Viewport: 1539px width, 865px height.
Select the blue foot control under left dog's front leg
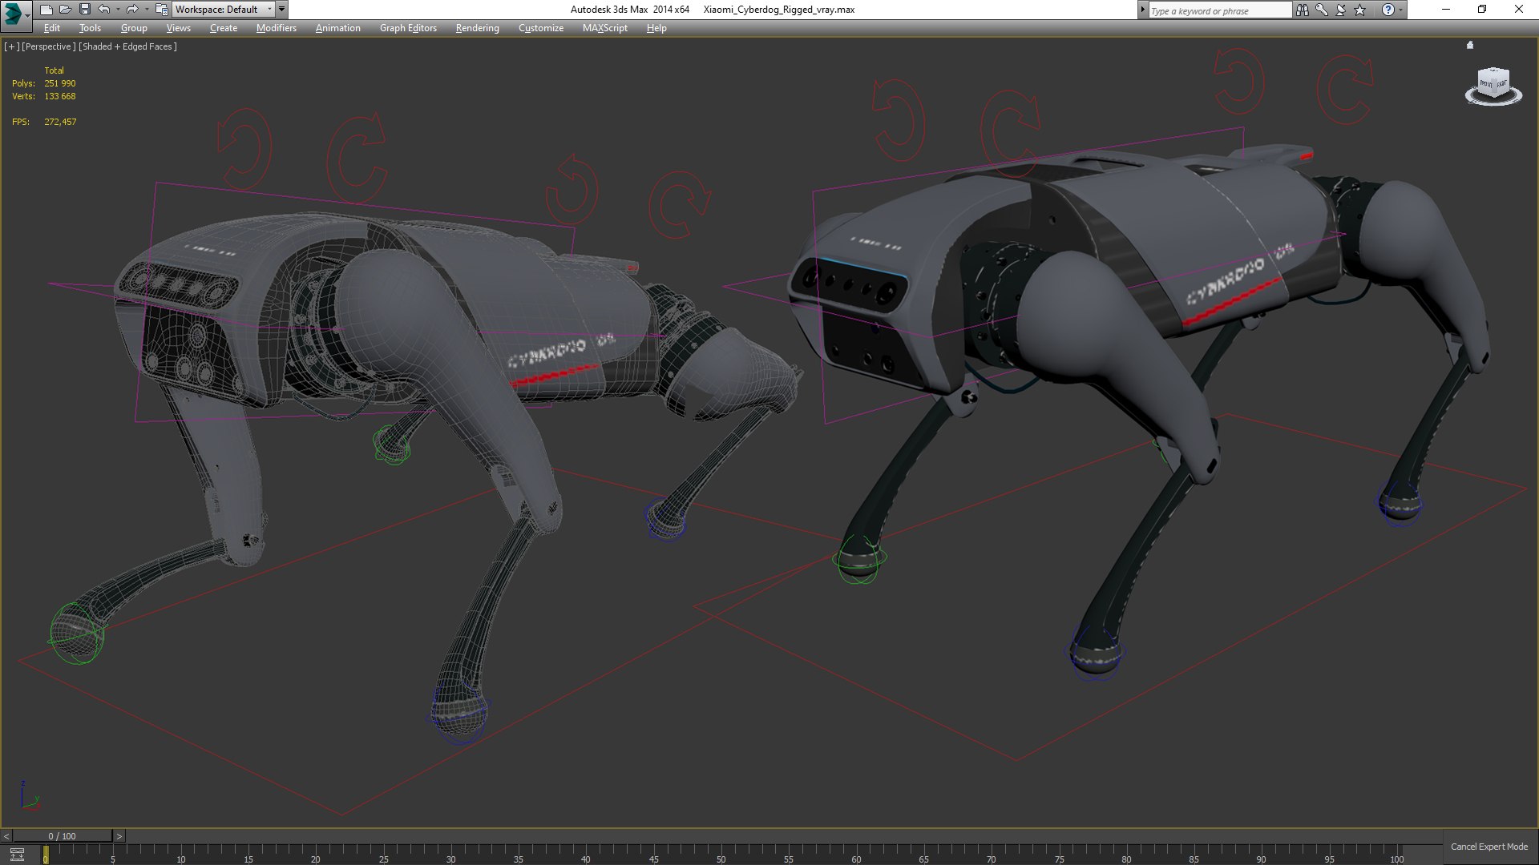point(459,712)
